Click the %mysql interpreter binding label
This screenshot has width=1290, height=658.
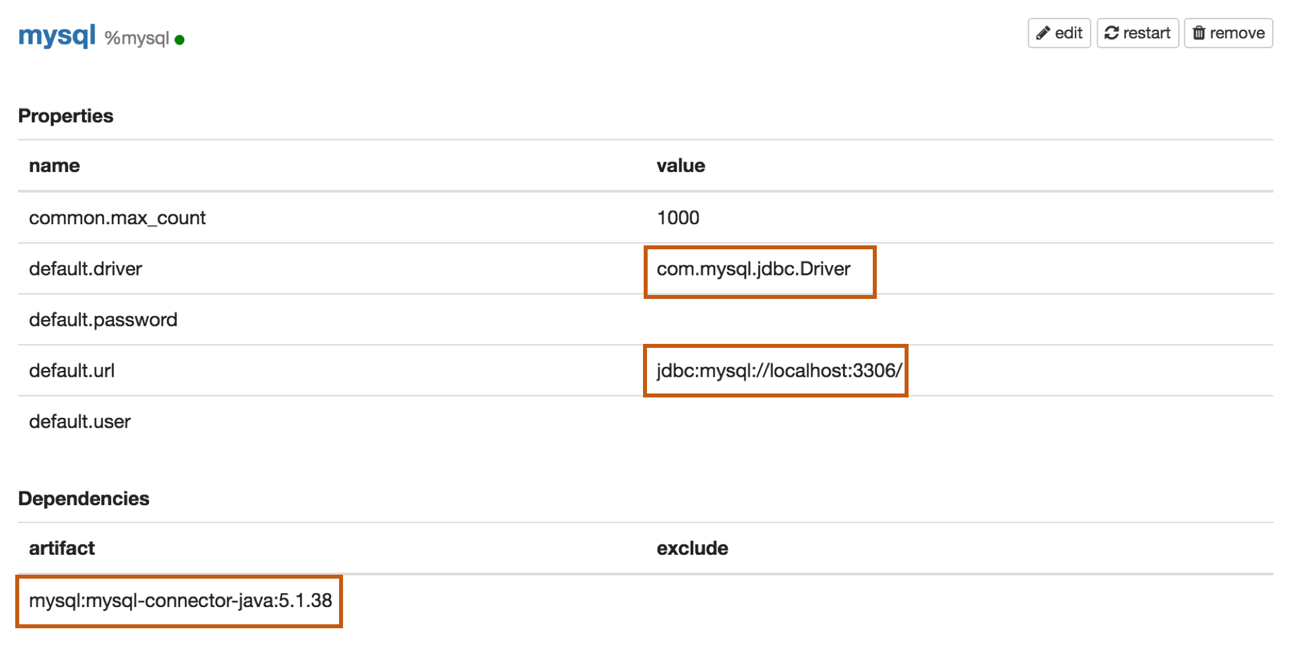tap(137, 38)
